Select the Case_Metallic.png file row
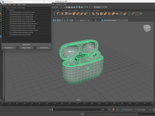This screenshot has height=116, width=155. (x=26, y=17)
